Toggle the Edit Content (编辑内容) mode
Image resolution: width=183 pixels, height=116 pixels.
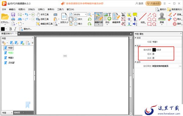(99, 19)
